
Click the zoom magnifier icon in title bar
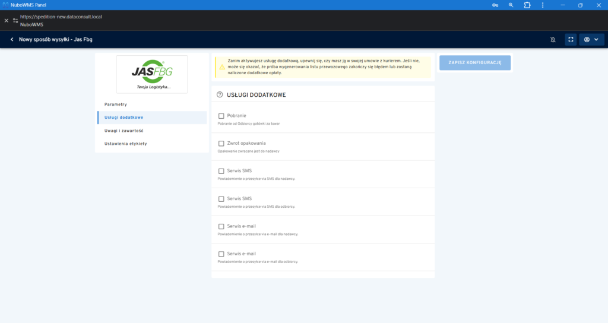coord(511,5)
